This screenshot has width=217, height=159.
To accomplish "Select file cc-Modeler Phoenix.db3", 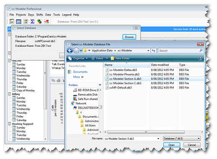I will (124, 74).
